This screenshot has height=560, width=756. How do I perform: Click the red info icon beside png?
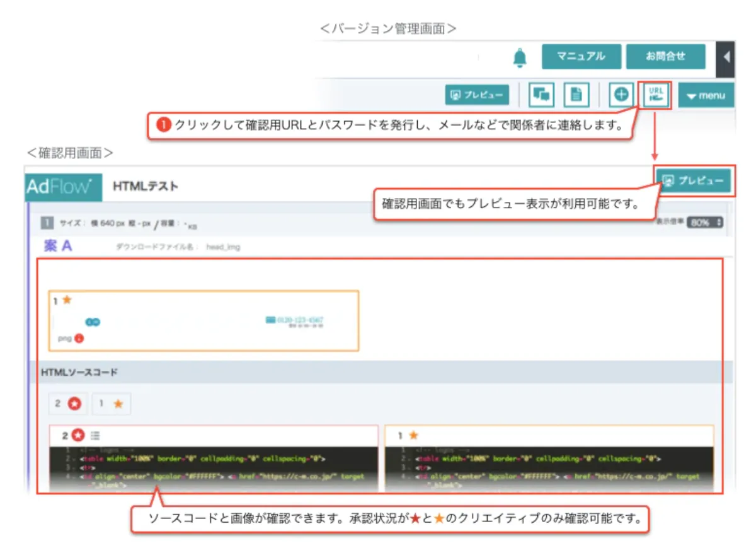[79, 338]
